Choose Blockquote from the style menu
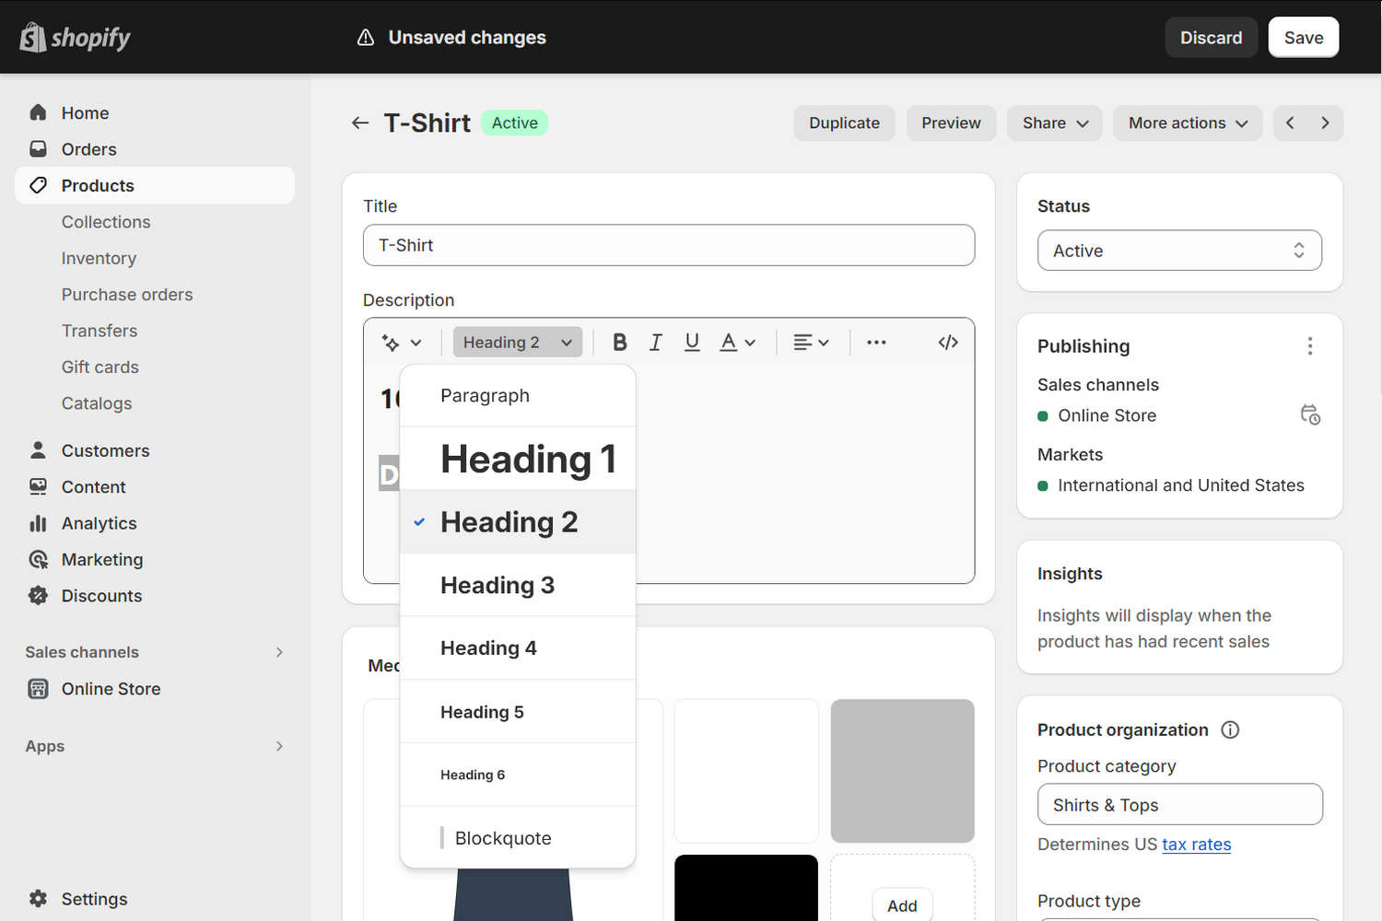 tap(503, 837)
